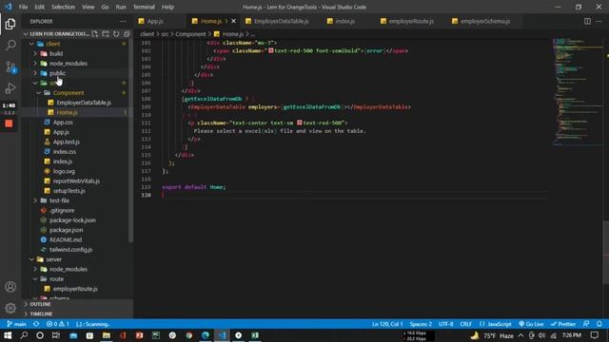The image size is (609, 342).
Task: Open the Accounts menu icon
Action: coord(10,287)
